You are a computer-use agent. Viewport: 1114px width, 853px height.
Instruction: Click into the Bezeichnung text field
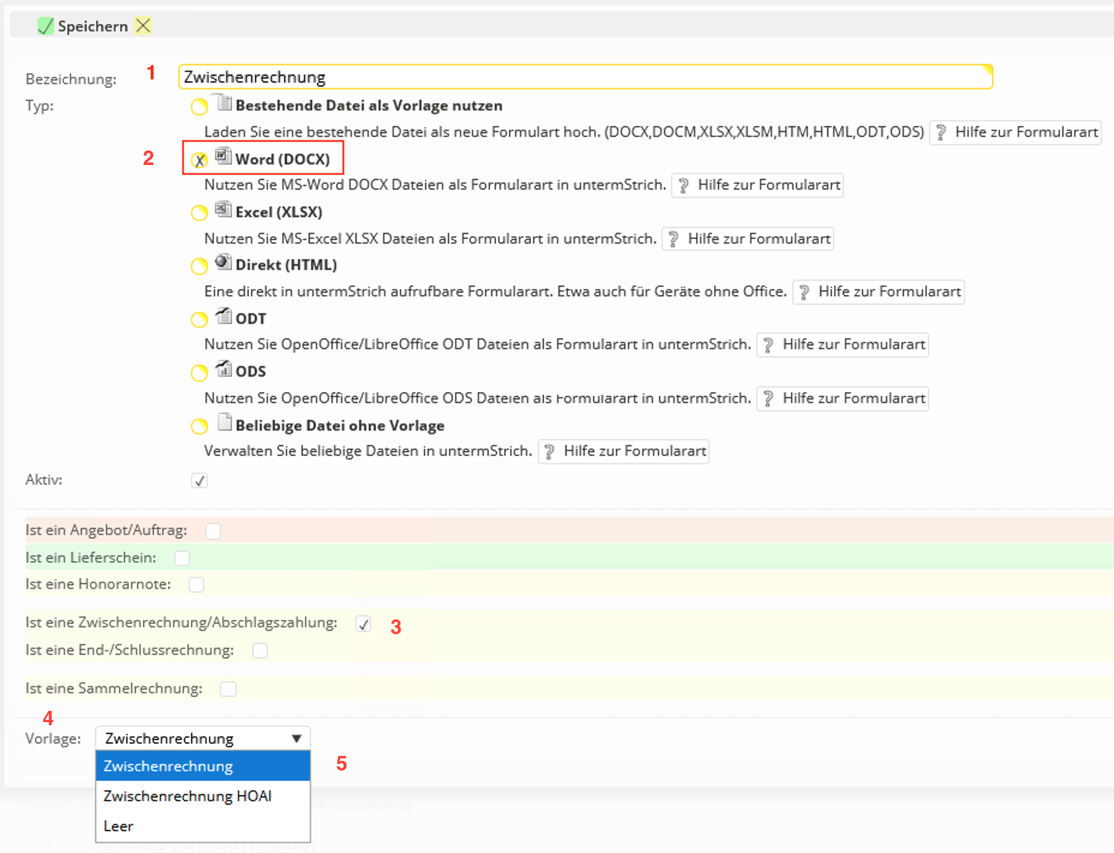point(585,77)
